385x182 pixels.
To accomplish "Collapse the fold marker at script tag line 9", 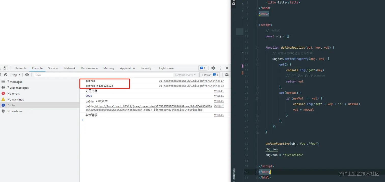I will (x=257, y=25).
